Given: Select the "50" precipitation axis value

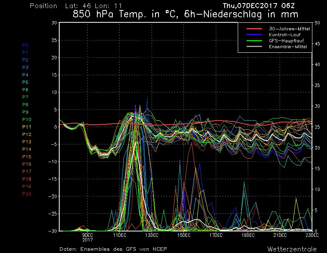Looking at the screenshot, I should point(317,23).
